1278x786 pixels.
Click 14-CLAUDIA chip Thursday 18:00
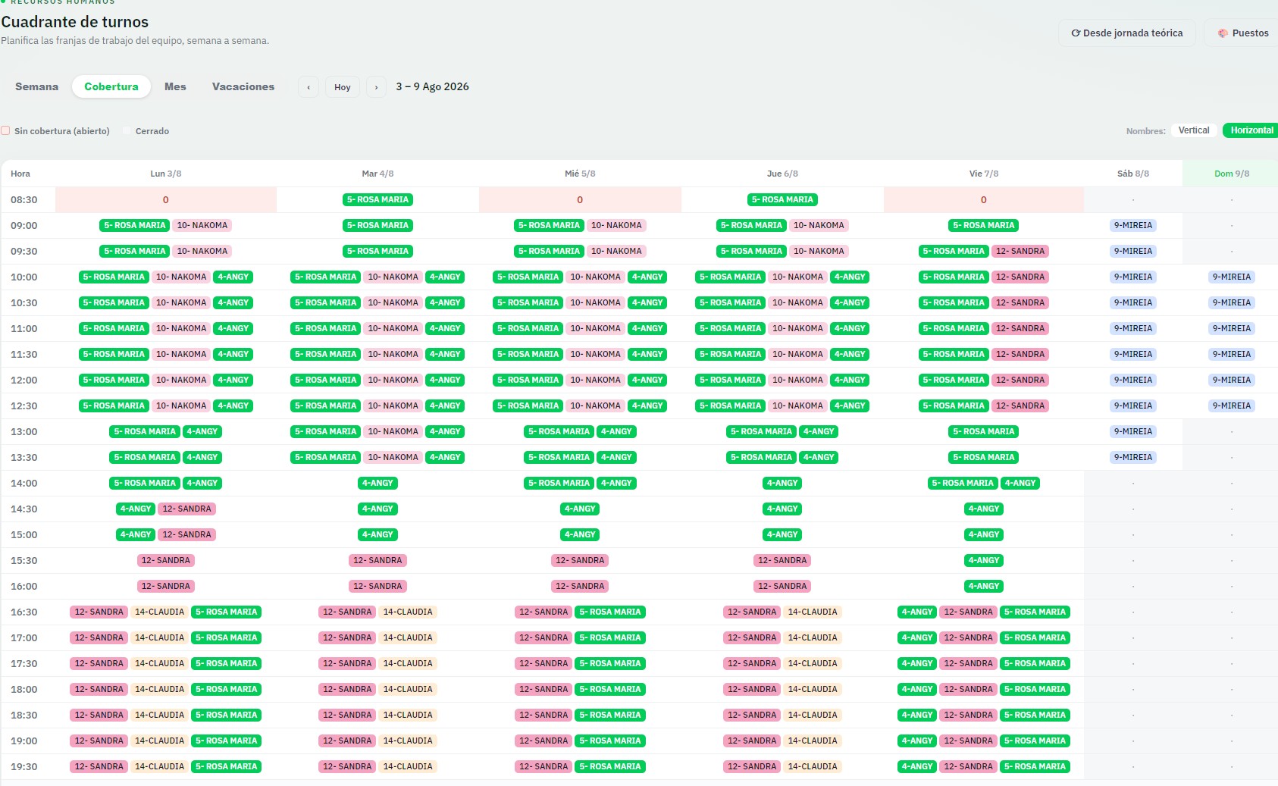click(x=813, y=690)
